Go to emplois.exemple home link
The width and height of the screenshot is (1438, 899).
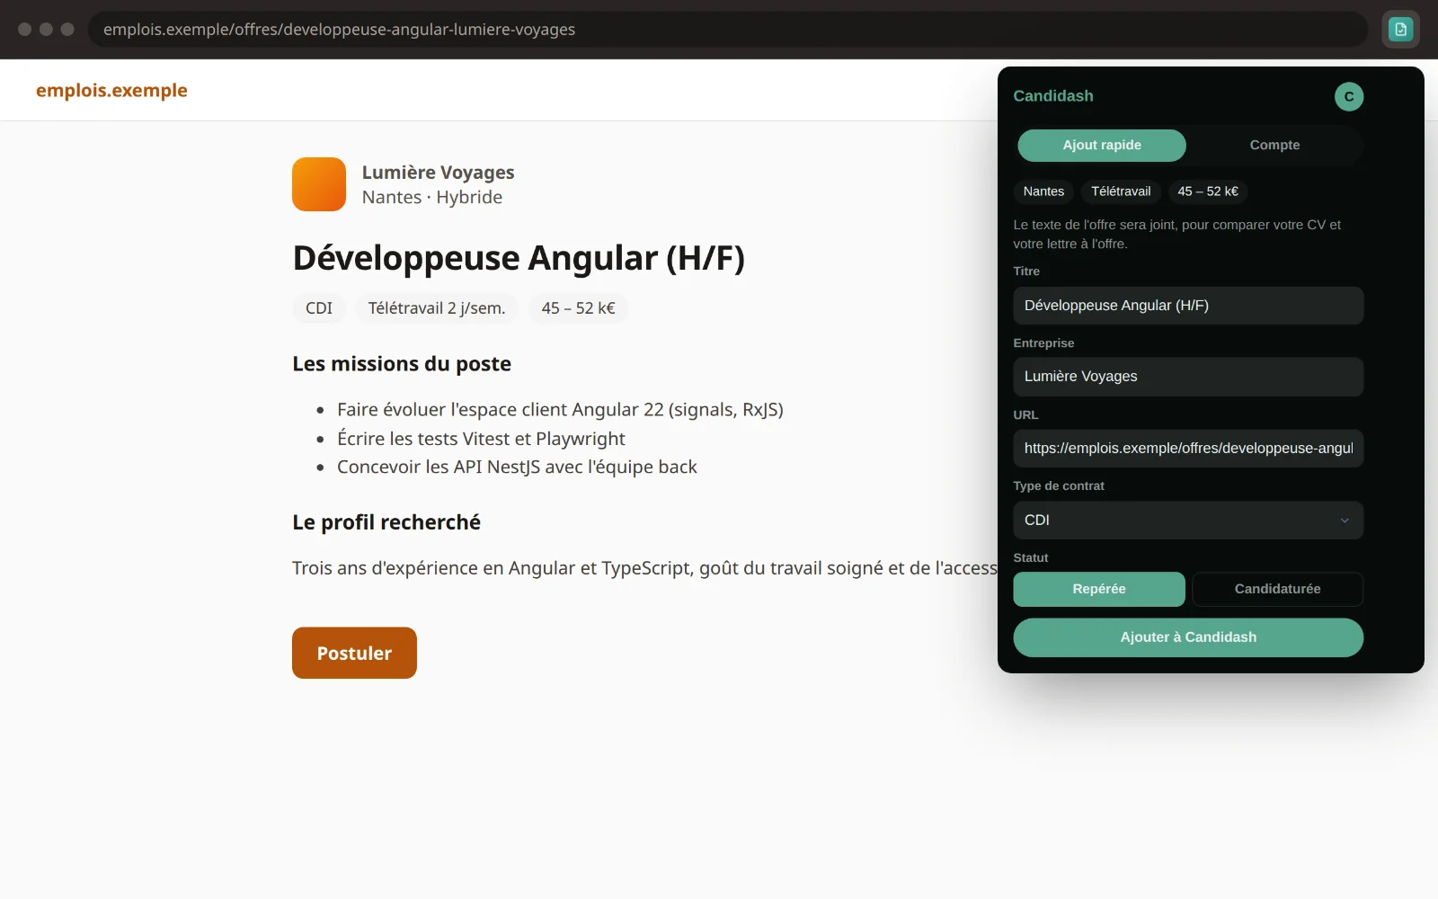click(111, 90)
